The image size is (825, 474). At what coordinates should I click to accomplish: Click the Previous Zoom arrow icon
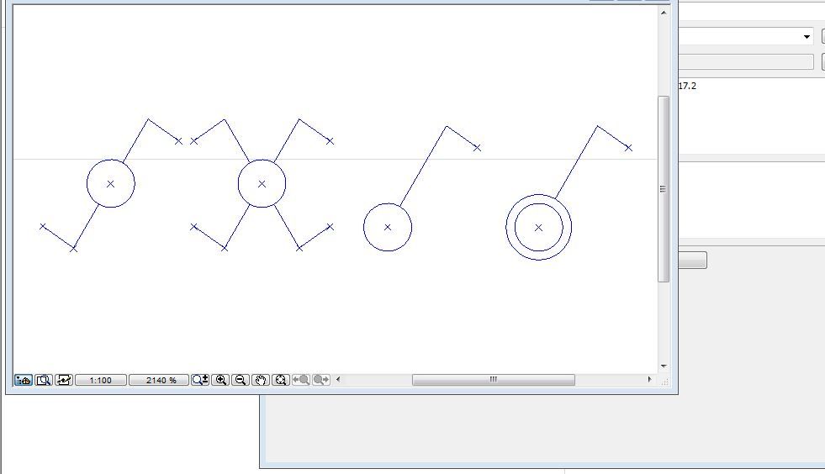point(301,380)
